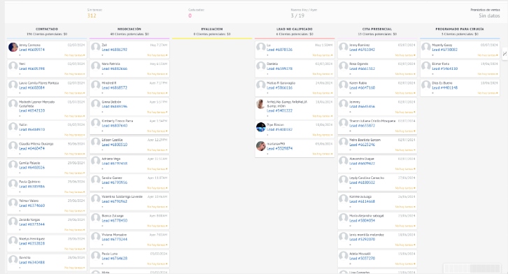Open Lead #6605398 under Yeni
This screenshot has height=274, width=508.
pos(31,69)
